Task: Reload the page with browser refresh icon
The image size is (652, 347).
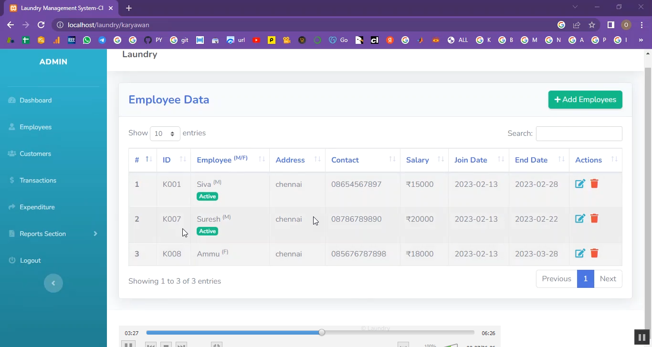Action: click(x=41, y=25)
